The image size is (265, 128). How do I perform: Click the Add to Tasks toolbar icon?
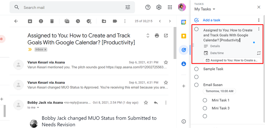(89, 21)
